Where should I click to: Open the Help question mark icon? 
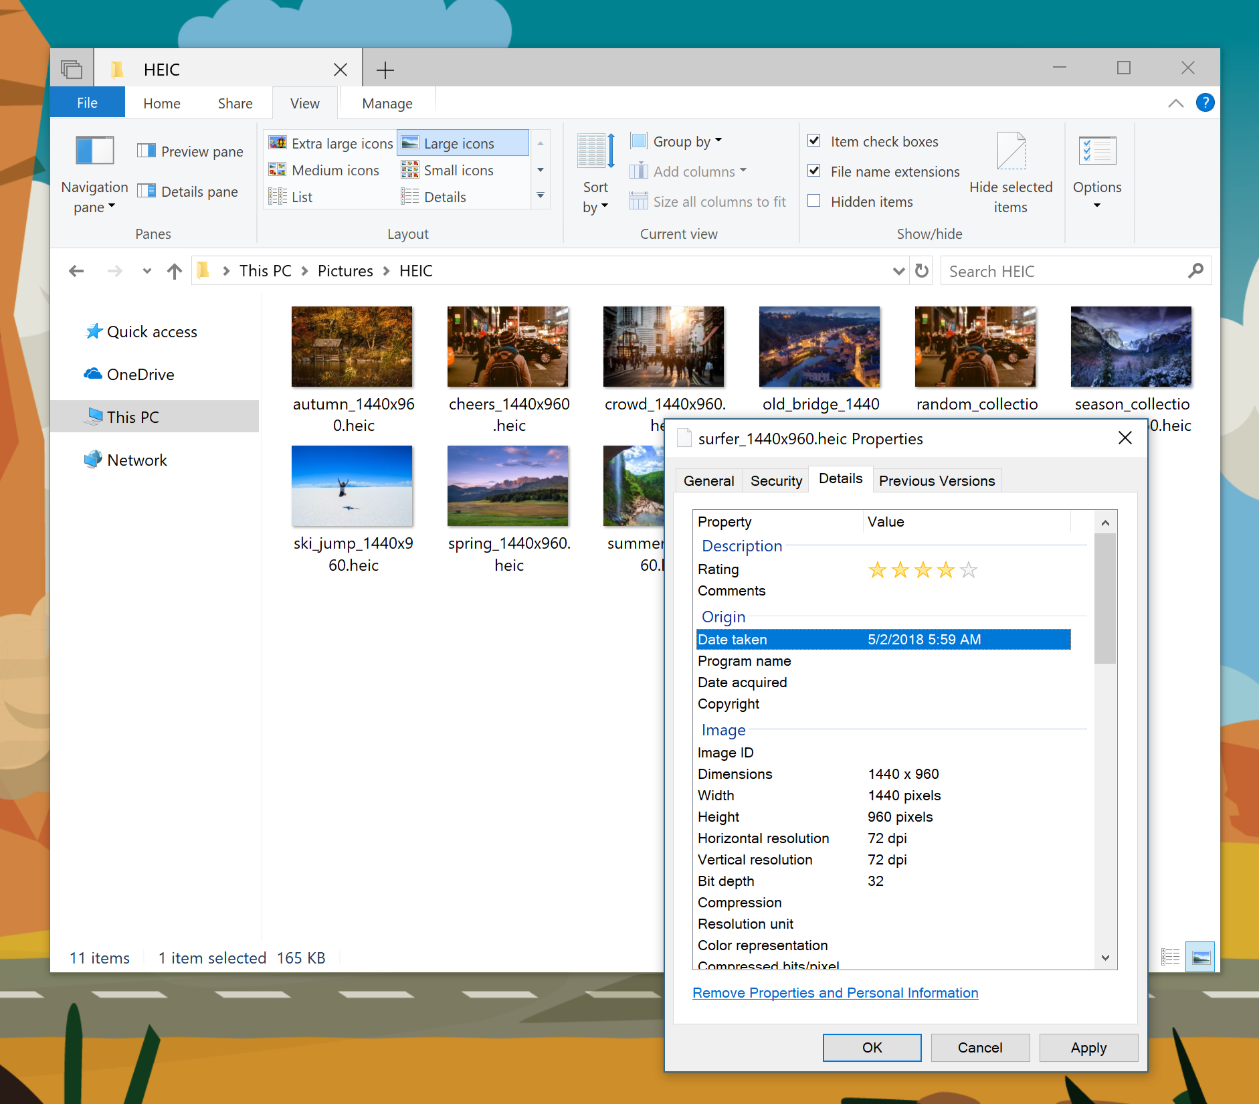tap(1205, 103)
